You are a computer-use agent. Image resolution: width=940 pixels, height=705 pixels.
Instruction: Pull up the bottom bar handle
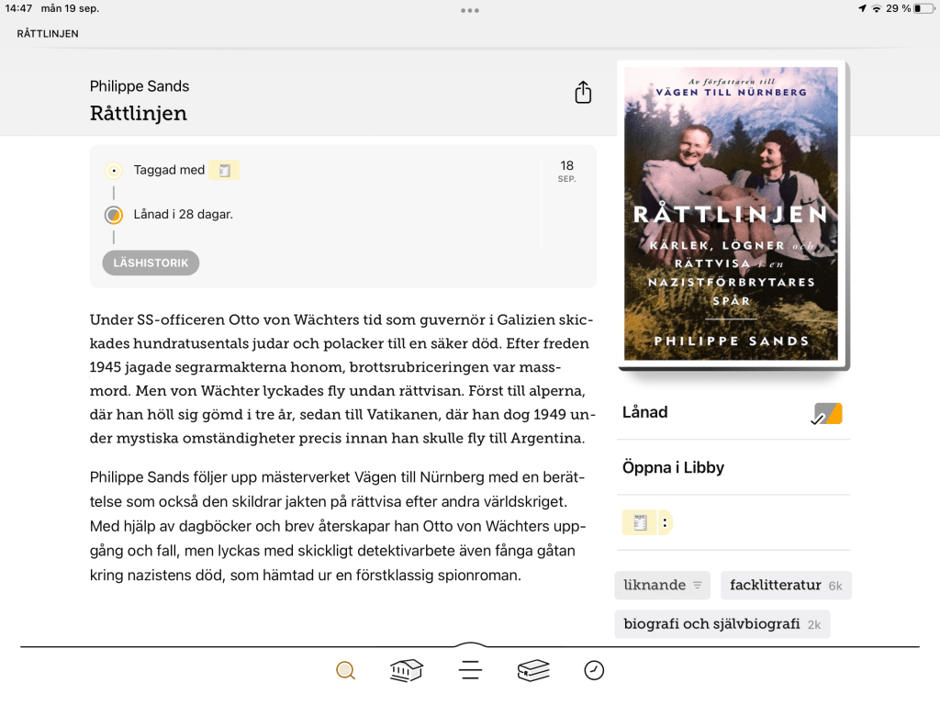pos(470,646)
